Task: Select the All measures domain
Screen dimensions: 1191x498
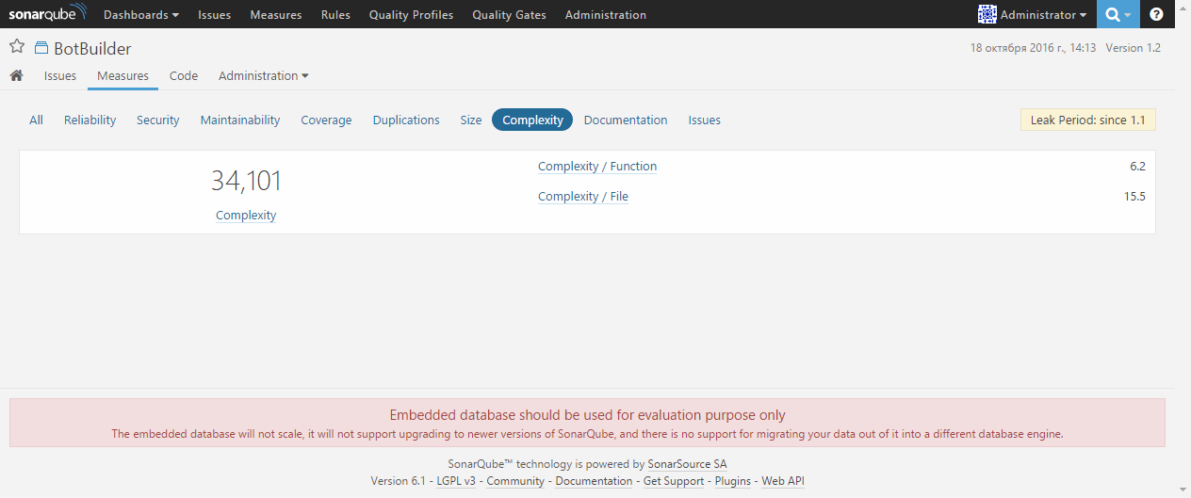Action: click(x=36, y=120)
